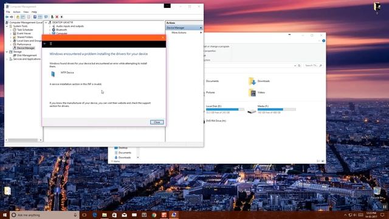Select More Actions in the Actions pane

[179, 33]
